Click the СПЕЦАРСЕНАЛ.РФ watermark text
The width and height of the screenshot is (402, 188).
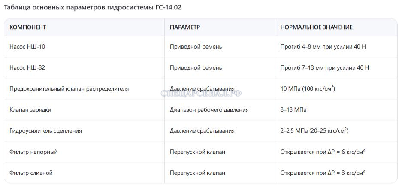[x=201, y=94]
